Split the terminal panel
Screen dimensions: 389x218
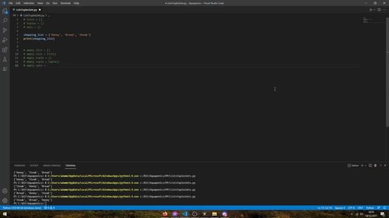click(370, 165)
